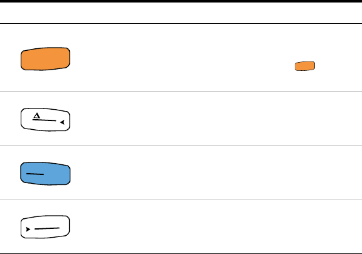Click the thick black bar along the top edge
This screenshot has width=362, height=254.
pyautogui.click(x=181, y=1)
